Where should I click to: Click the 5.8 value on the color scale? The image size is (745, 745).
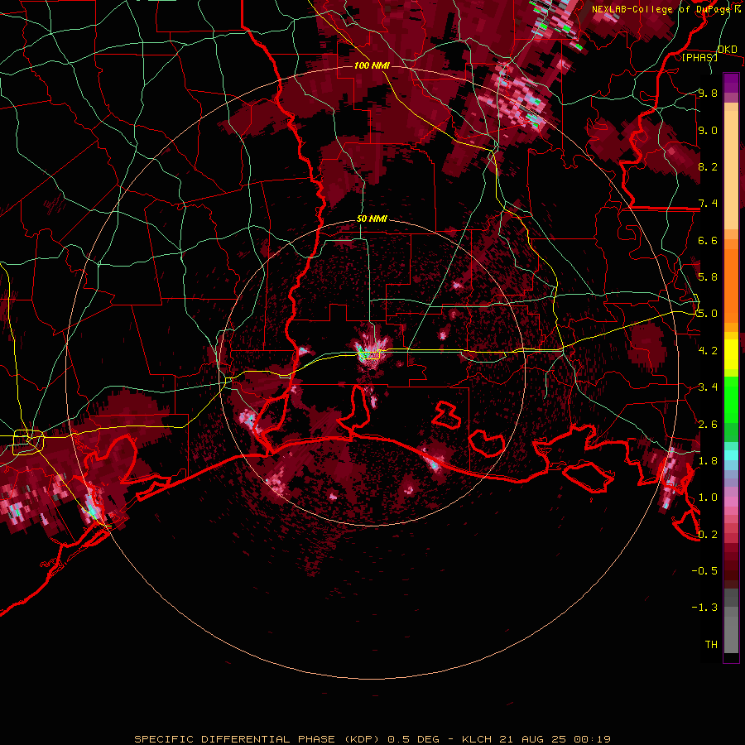708,277
